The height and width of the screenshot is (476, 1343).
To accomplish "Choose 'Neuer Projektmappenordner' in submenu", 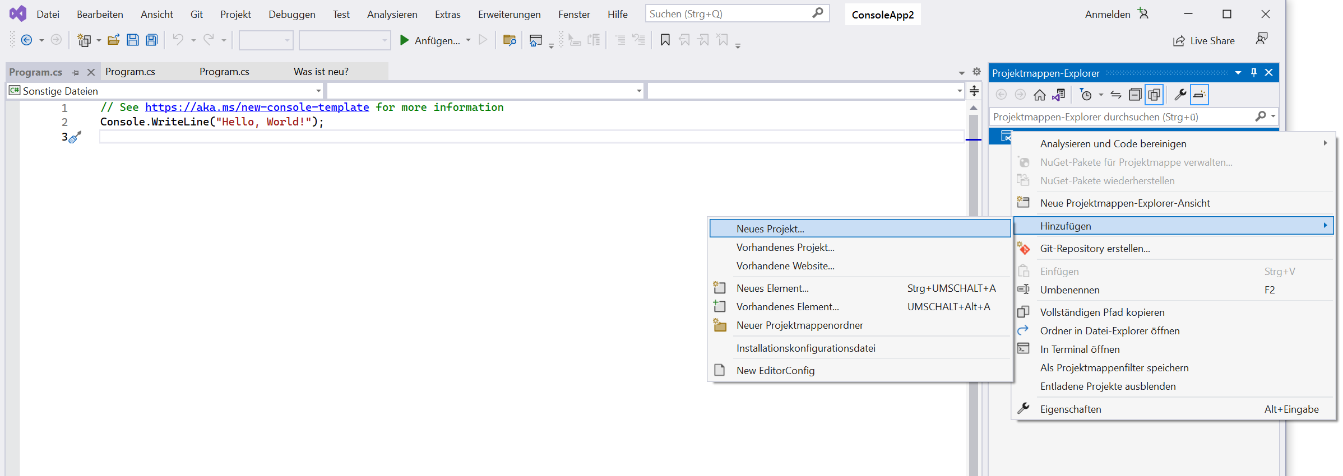I will 860,325.
